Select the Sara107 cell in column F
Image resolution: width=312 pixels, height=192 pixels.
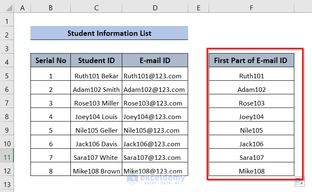coord(251,157)
